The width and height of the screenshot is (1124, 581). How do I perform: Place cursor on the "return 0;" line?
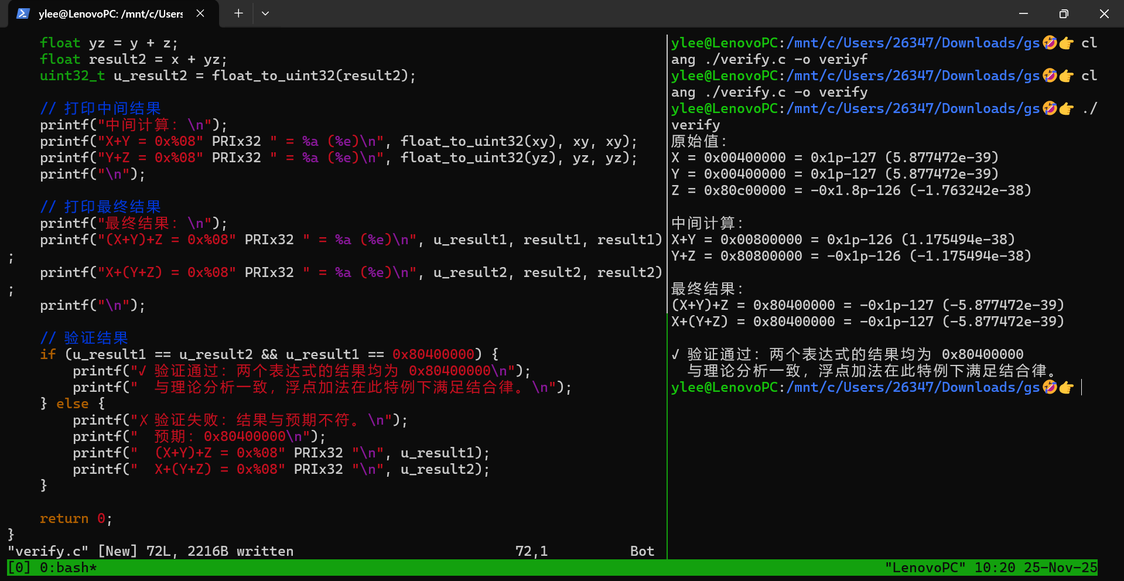click(76, 518)
